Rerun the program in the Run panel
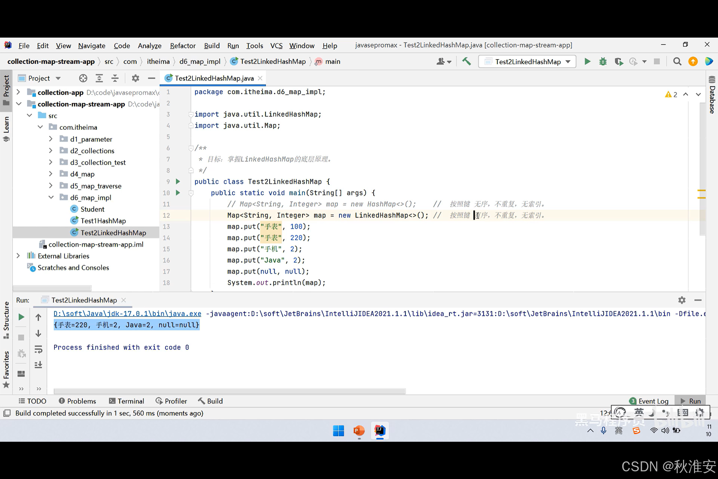 21,317
